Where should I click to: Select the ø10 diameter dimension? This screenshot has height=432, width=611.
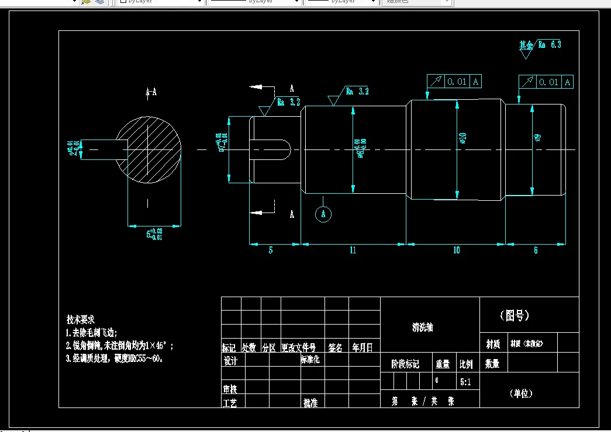point(462,138)
